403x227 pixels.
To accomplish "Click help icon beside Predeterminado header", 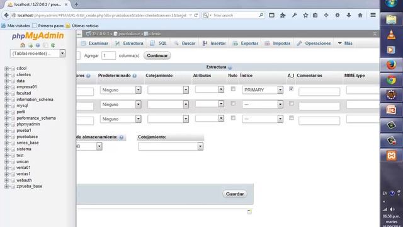I will (x=134, y=76).
